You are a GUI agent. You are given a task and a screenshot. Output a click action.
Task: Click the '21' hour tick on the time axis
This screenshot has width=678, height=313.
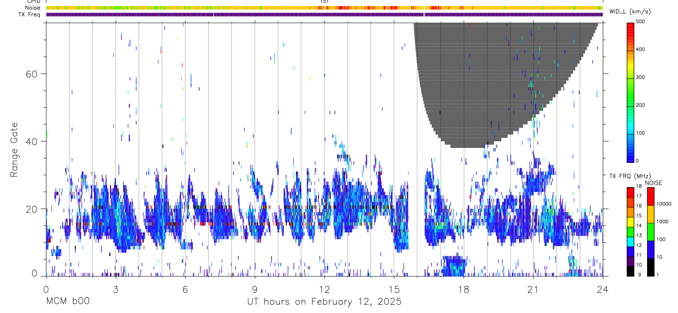533,289
